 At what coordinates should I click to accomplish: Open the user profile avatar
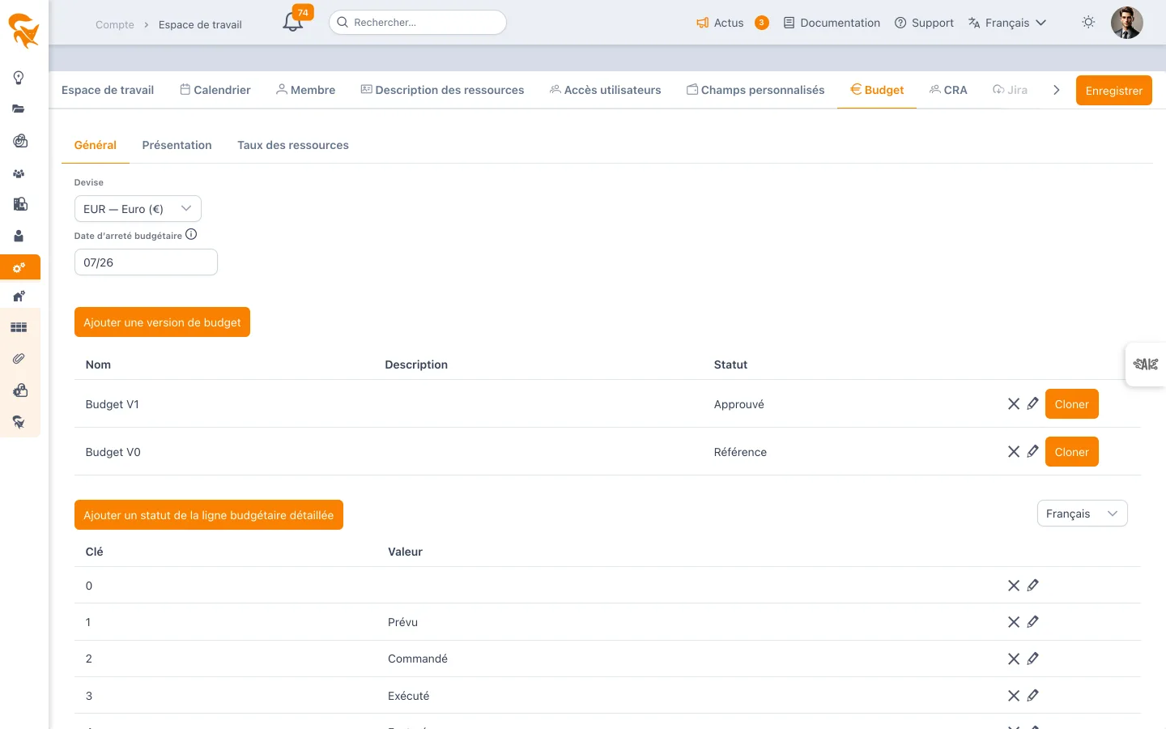pyautogui.click(x=1126, y=23)
